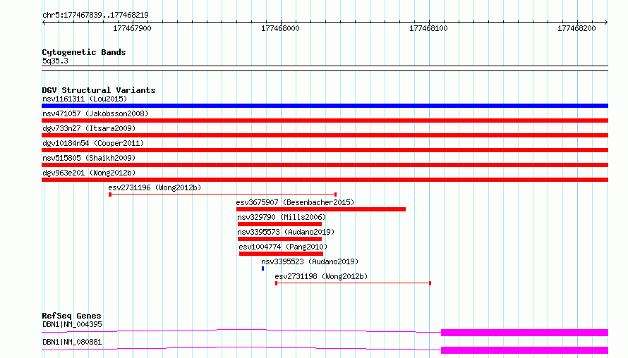Click the red bar under nsv329790

pos(279,224)
